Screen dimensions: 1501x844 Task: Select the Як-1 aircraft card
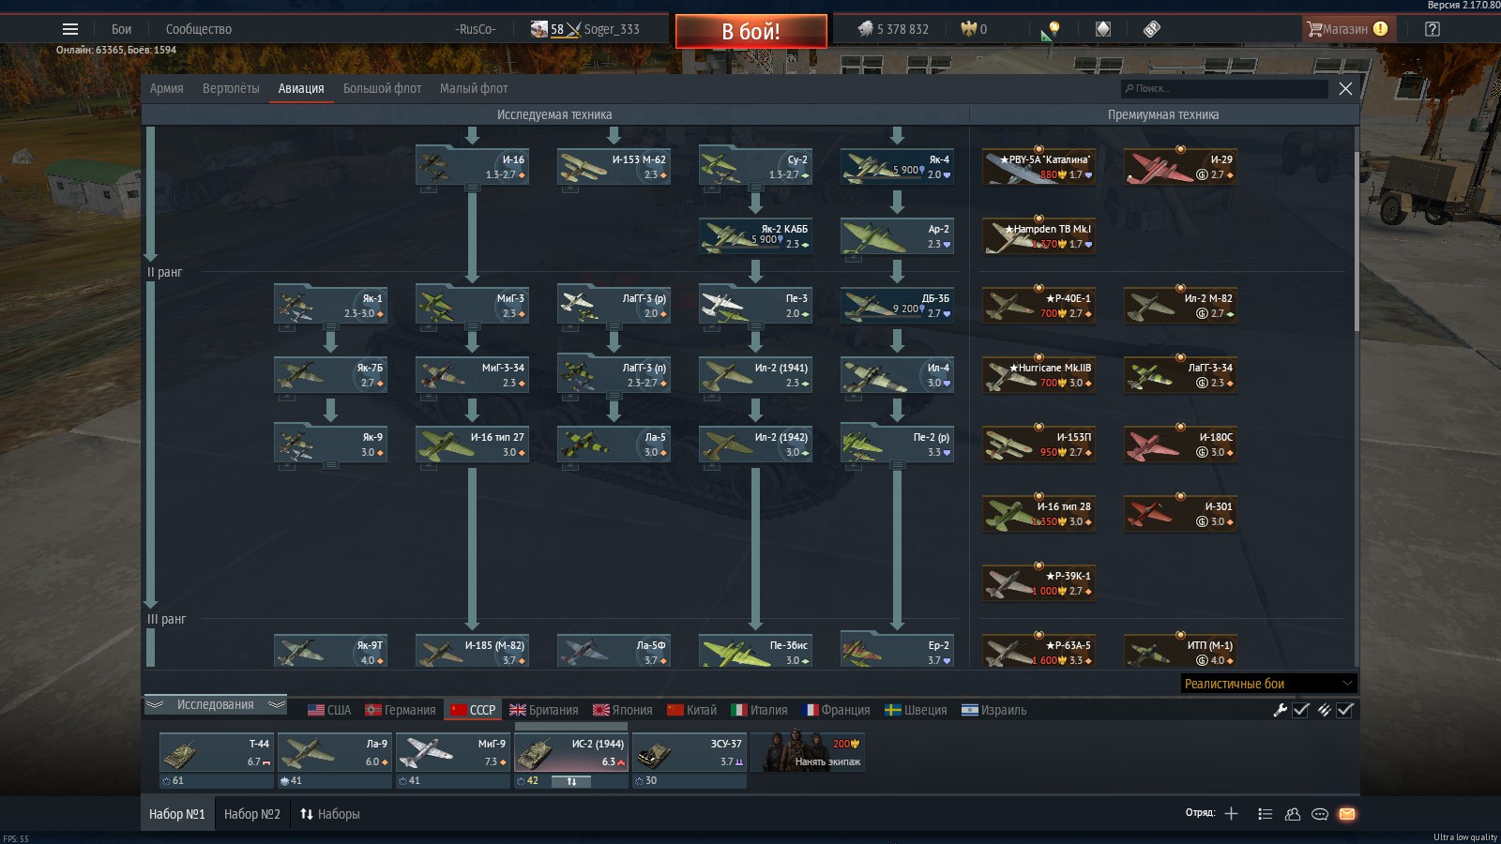click(x=330, y=306)
